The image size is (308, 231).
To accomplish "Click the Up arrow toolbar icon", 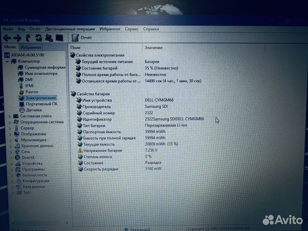I will pos(28,38).
